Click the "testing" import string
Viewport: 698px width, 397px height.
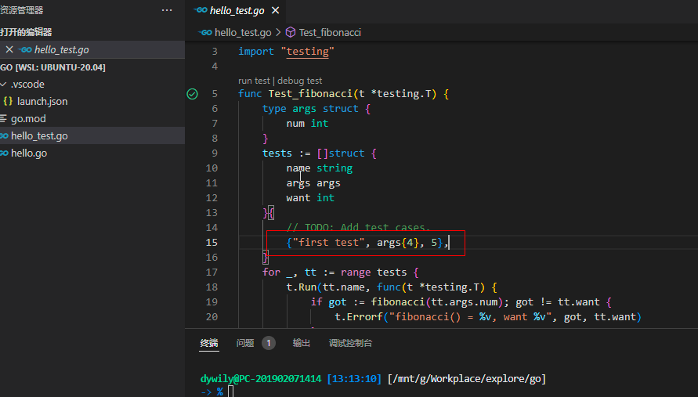tap(308, 52)
